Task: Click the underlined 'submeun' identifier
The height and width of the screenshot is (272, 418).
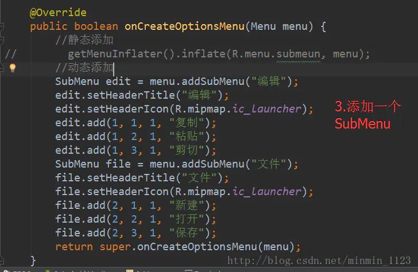Action: coord(298,54)
